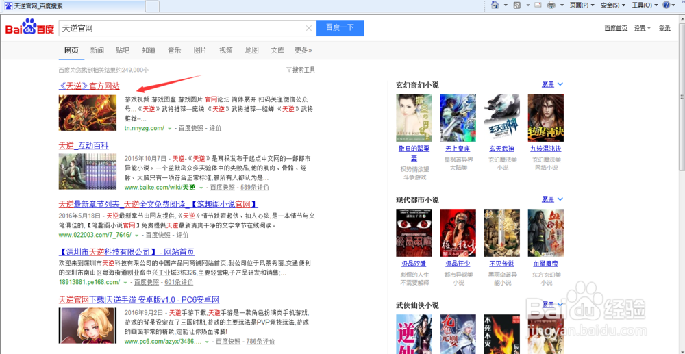Click 百度快照 for tn.nnyzg.com result
The height and width of the screenshot is (354, 685).
click(191, 128)
